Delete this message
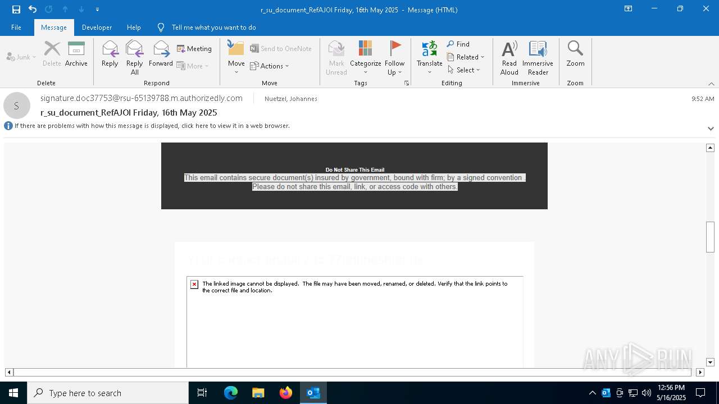The width and height of the screenshot is (719, 404). 52,54
